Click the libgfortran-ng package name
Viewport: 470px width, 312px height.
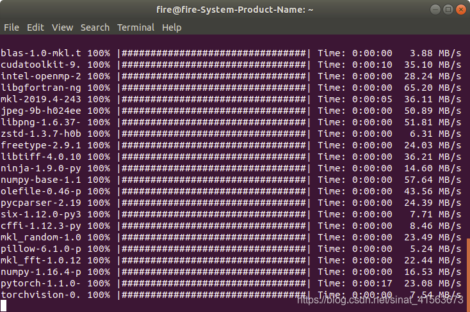pos(41,88)
